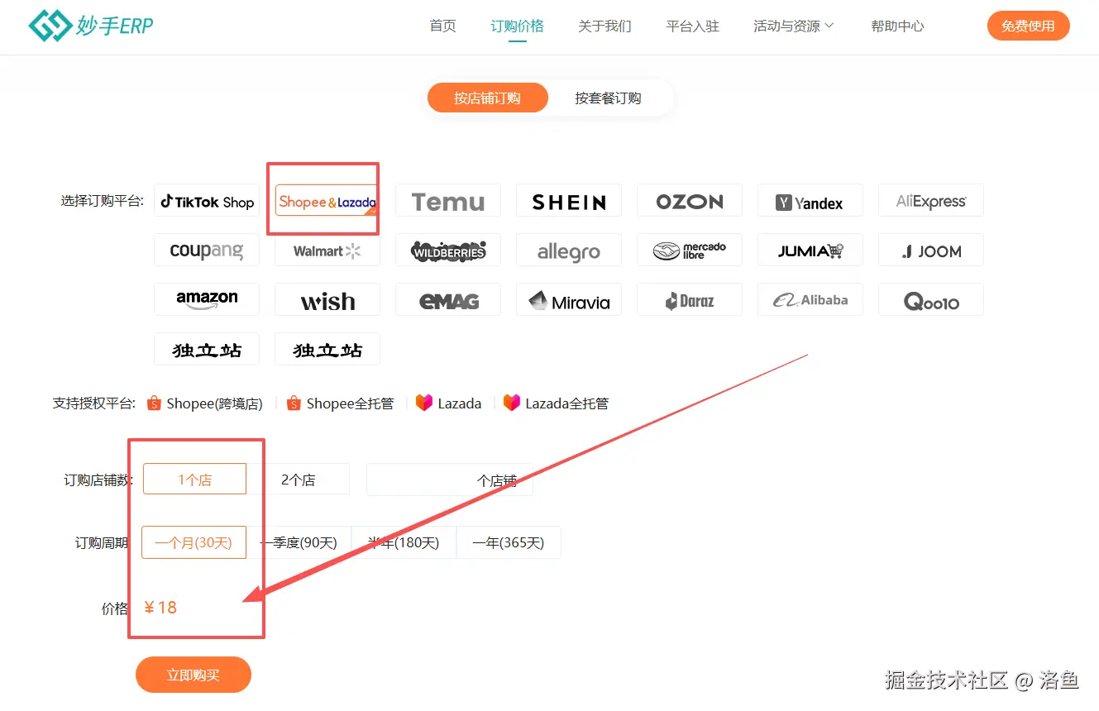Select the Shopee & Lazada platform tile
Image resolution: width=1099 pixels, height=711 pixels.
tap(327, 201)
